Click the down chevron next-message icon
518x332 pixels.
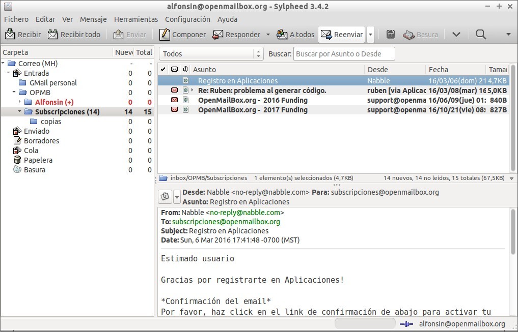click(456, 34)
